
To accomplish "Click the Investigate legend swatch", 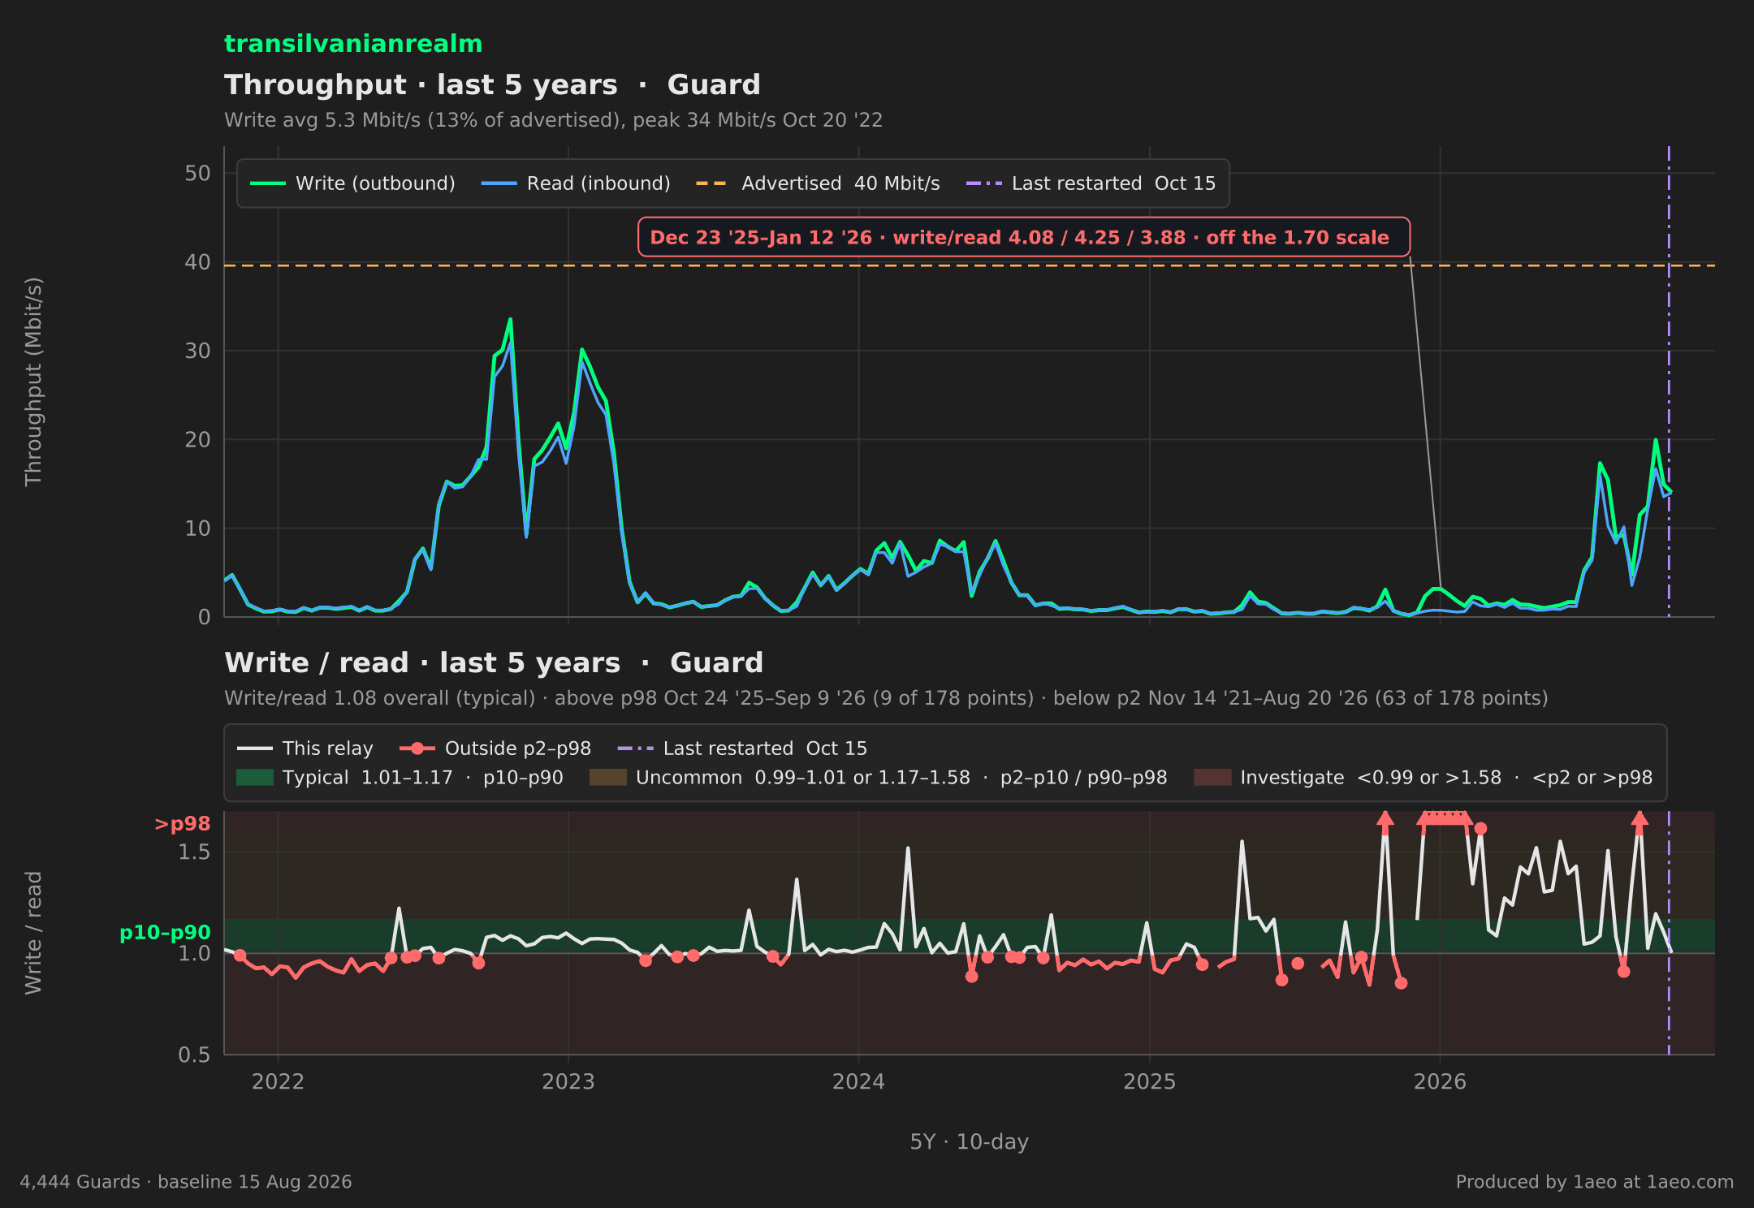I will point(1212,778).
